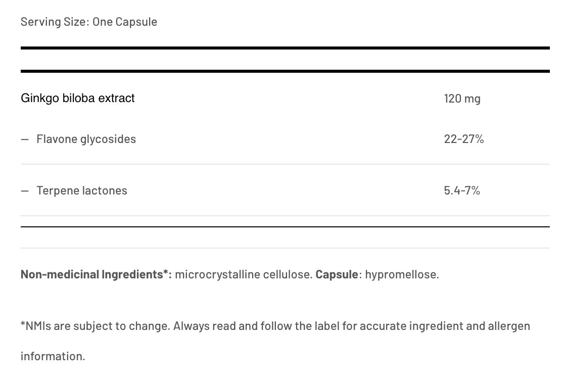Click the "hypromellose" capsule ingredient
563x386 pixels.
tap(402, 274)
